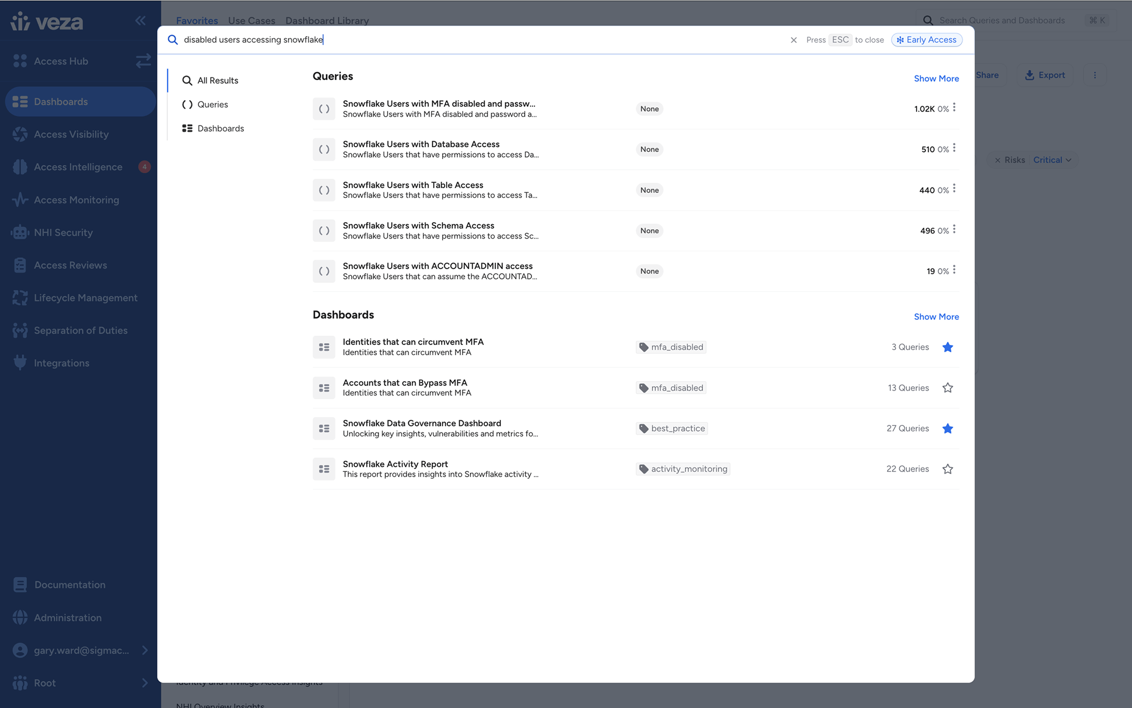This screenshot has height=708, width=1132.
Task: Click activity_monitoring tag
Action: point(683,469)
